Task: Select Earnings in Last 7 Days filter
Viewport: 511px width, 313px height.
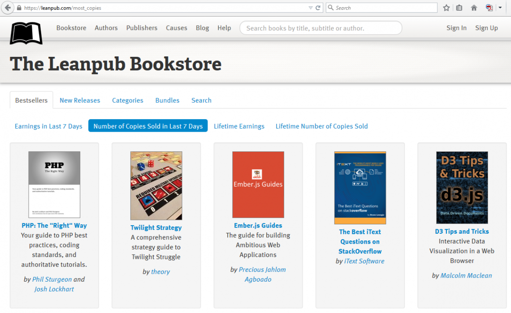Action: [x=48, y=126]
